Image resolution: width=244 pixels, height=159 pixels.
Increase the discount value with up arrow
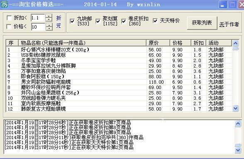tap(49, 16)
